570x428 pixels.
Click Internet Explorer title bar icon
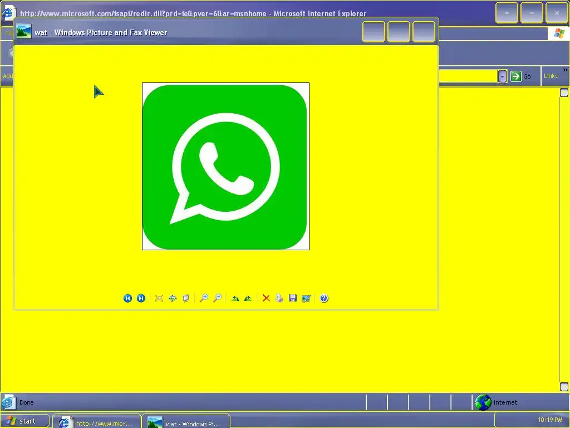point(7,13)
